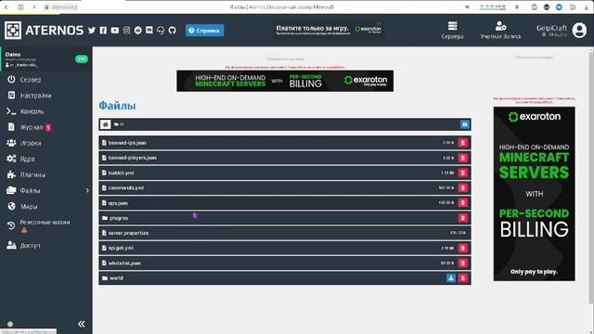Open Aternos Instagram icon link
Screen dimensions: 594x334
point(126,31)
